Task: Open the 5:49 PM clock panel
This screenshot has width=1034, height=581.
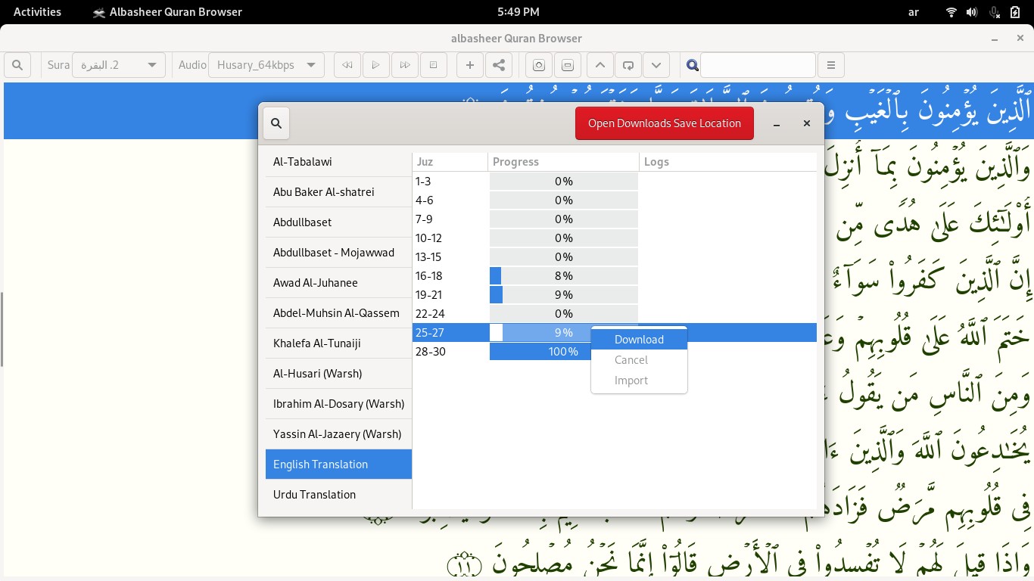Action: 519,11
